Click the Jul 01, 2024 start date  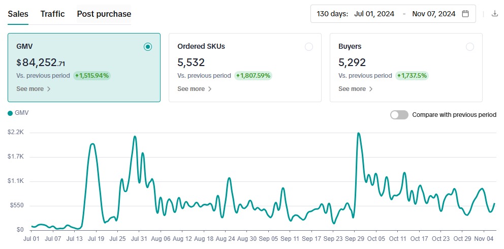pyautogui.click(x=374, y=14)
